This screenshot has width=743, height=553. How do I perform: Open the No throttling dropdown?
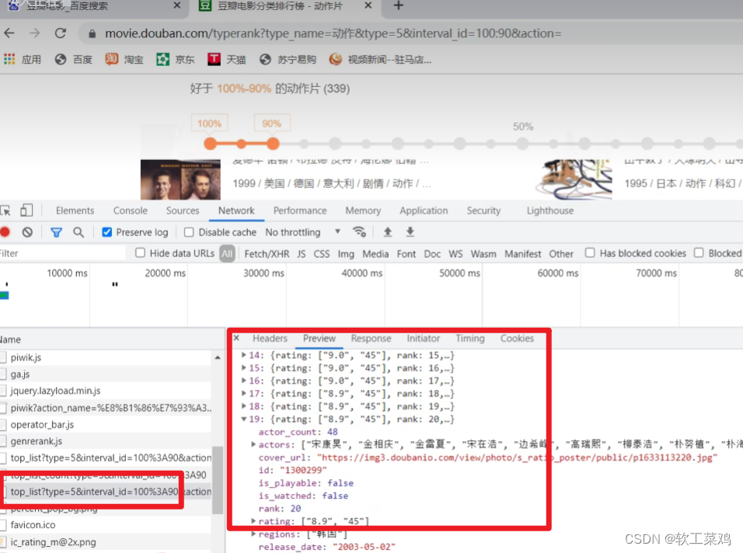tap(303, 232)
